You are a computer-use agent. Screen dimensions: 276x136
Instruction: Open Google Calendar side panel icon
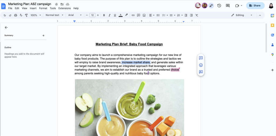(x=272, y=16)
